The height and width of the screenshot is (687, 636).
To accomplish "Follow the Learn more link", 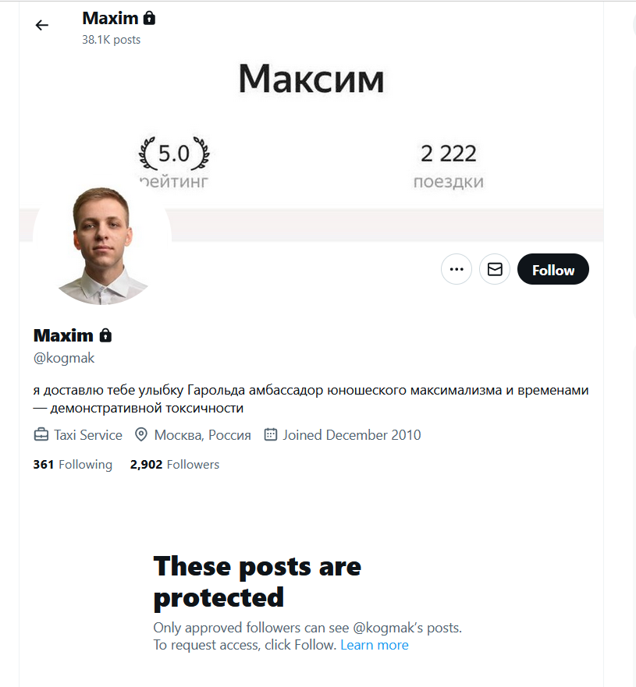I will [x=375, y=645].
